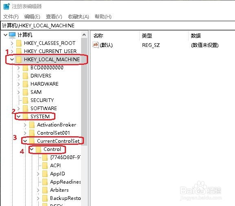Click the HKEY_CLASSES_ROOT folder icon

pos(19,43)
